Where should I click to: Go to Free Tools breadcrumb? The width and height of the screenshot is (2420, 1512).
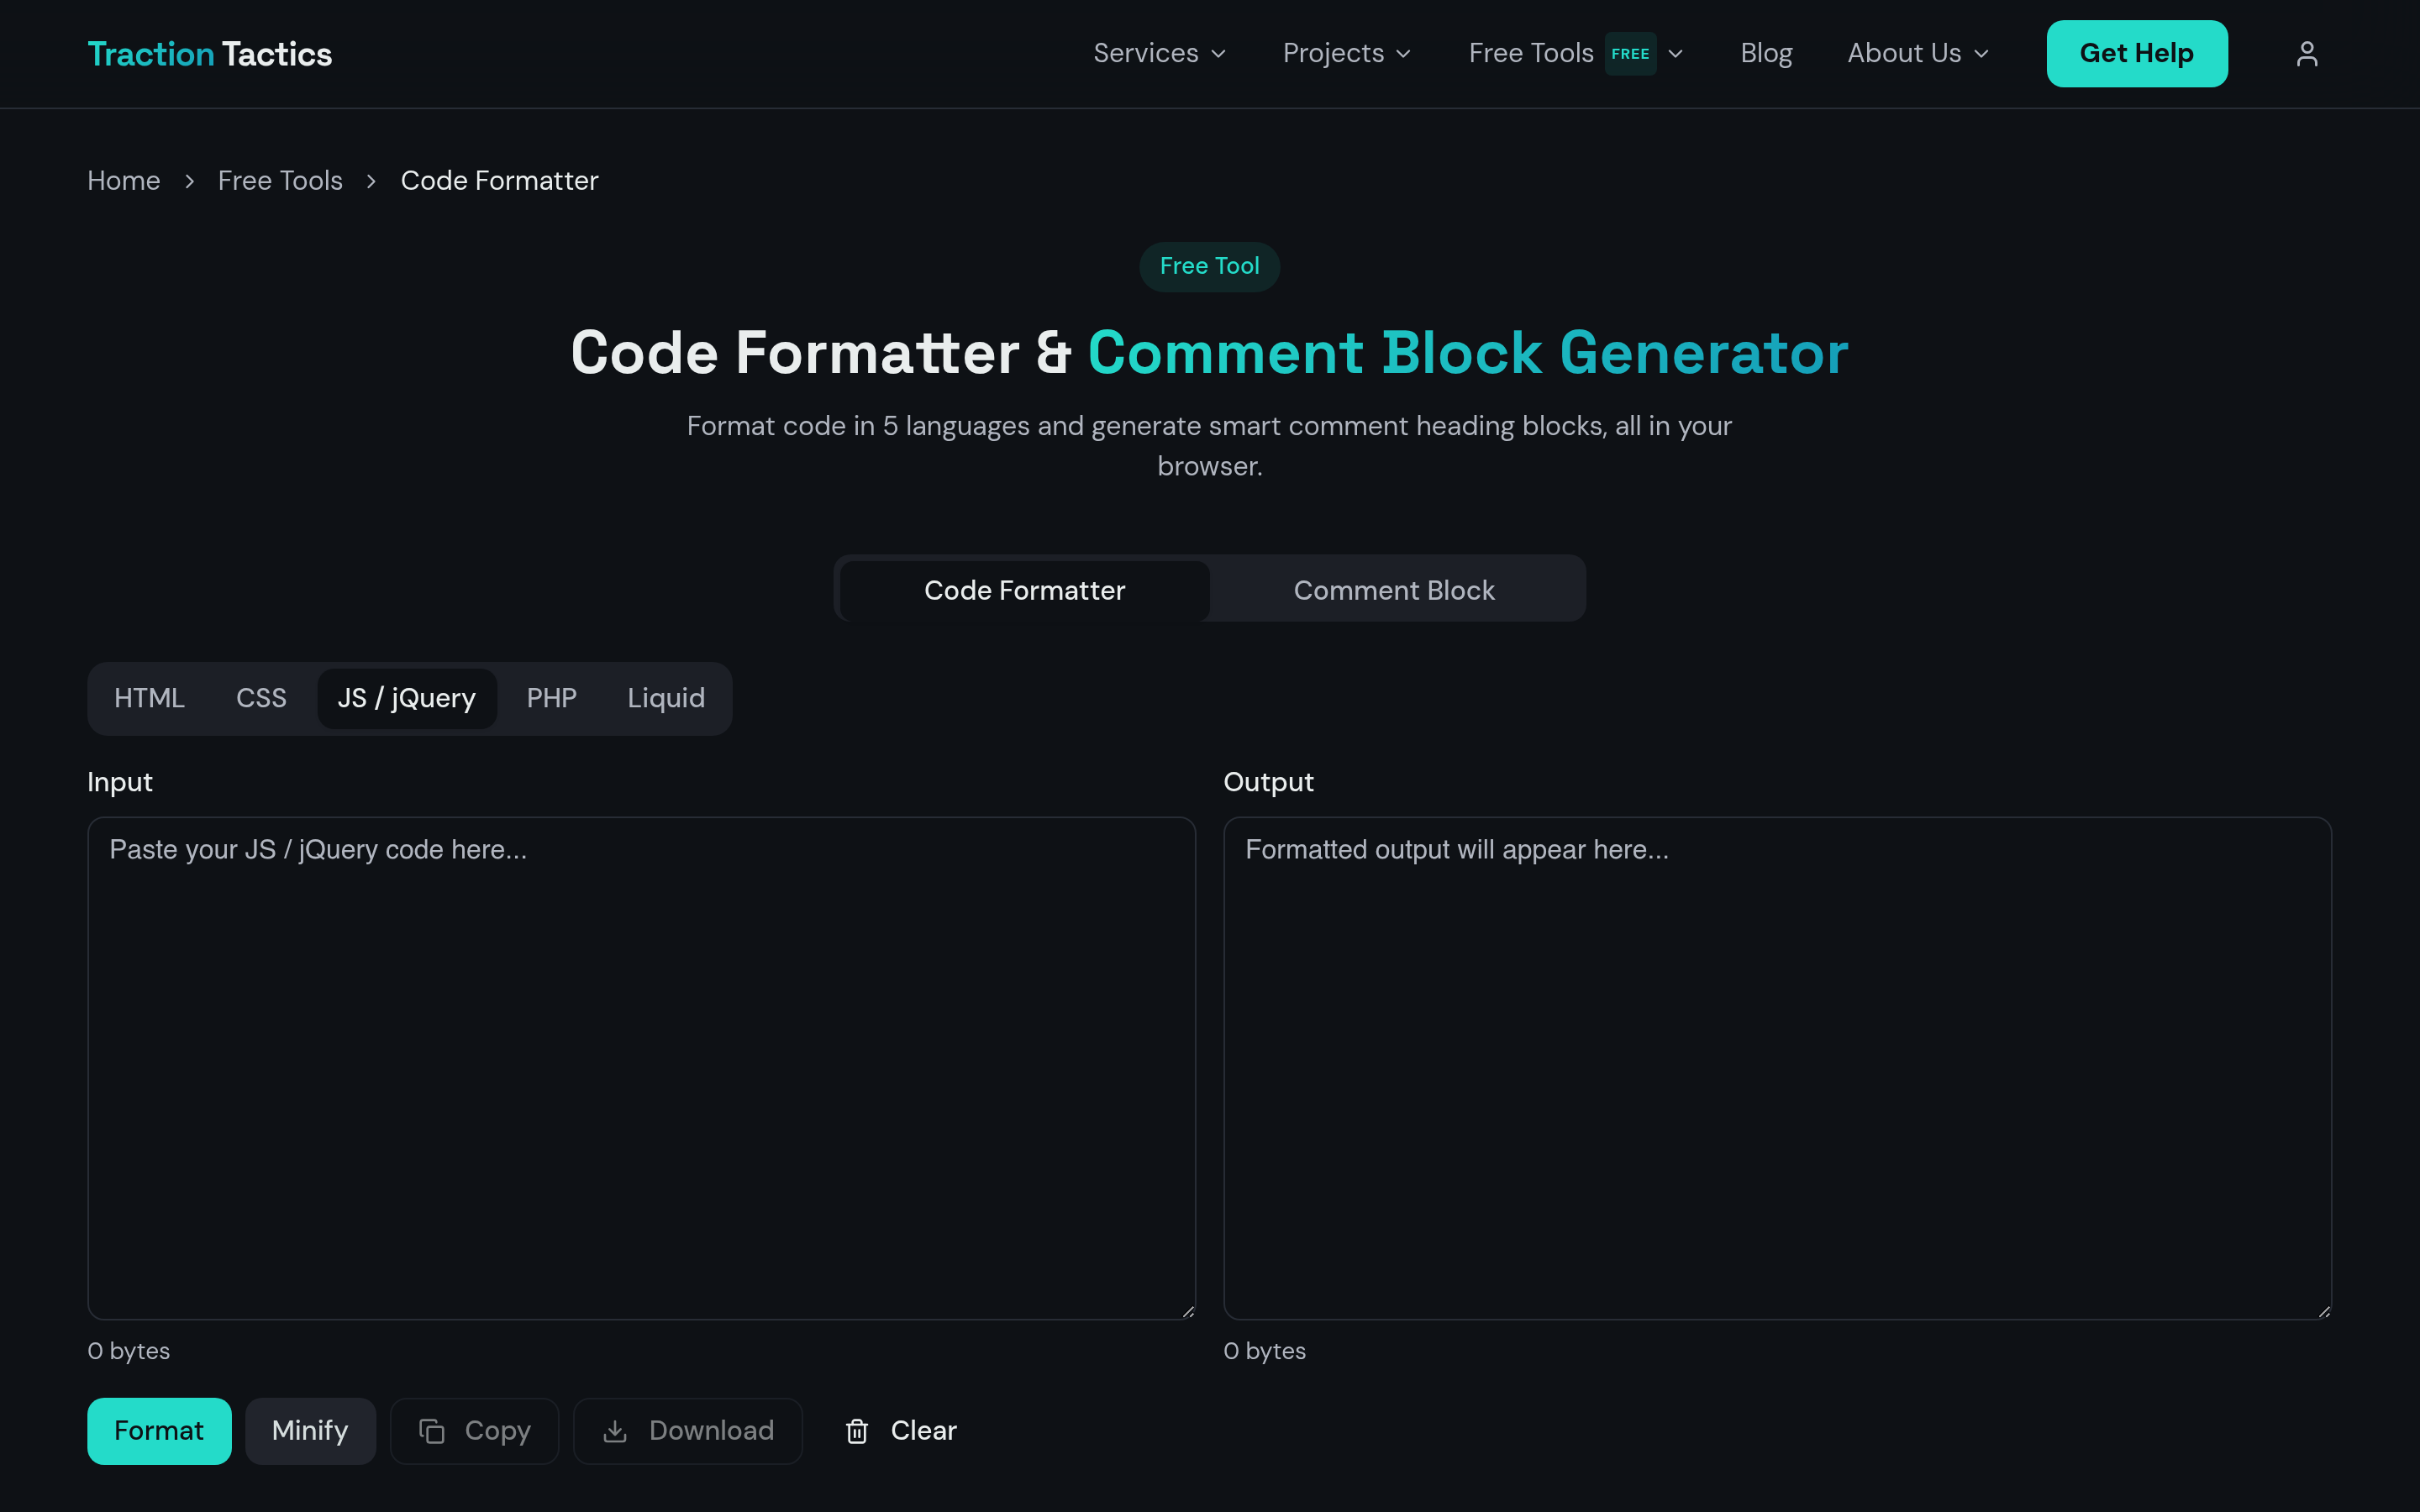pyautogui.click(x=280, y=181)
